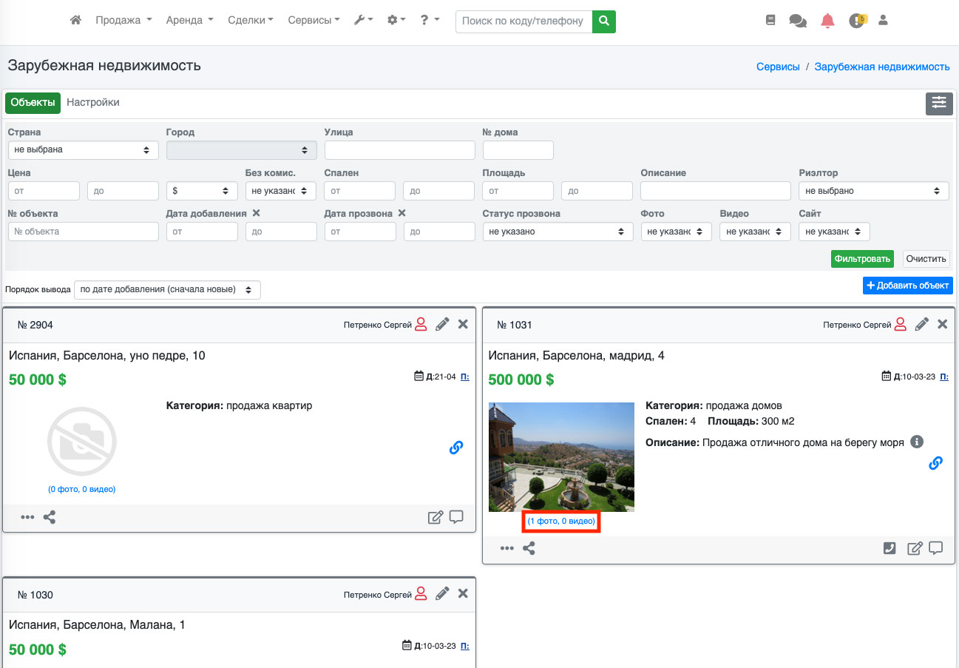Open the Риэлтор dropdown
The width and height of the screenshot is (959, 668).
[873, 191]
